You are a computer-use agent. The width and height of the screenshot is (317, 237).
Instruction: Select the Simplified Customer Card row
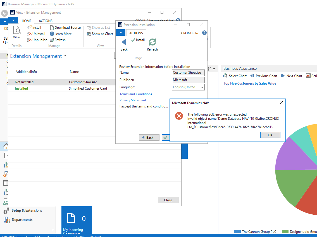point(62,88)
